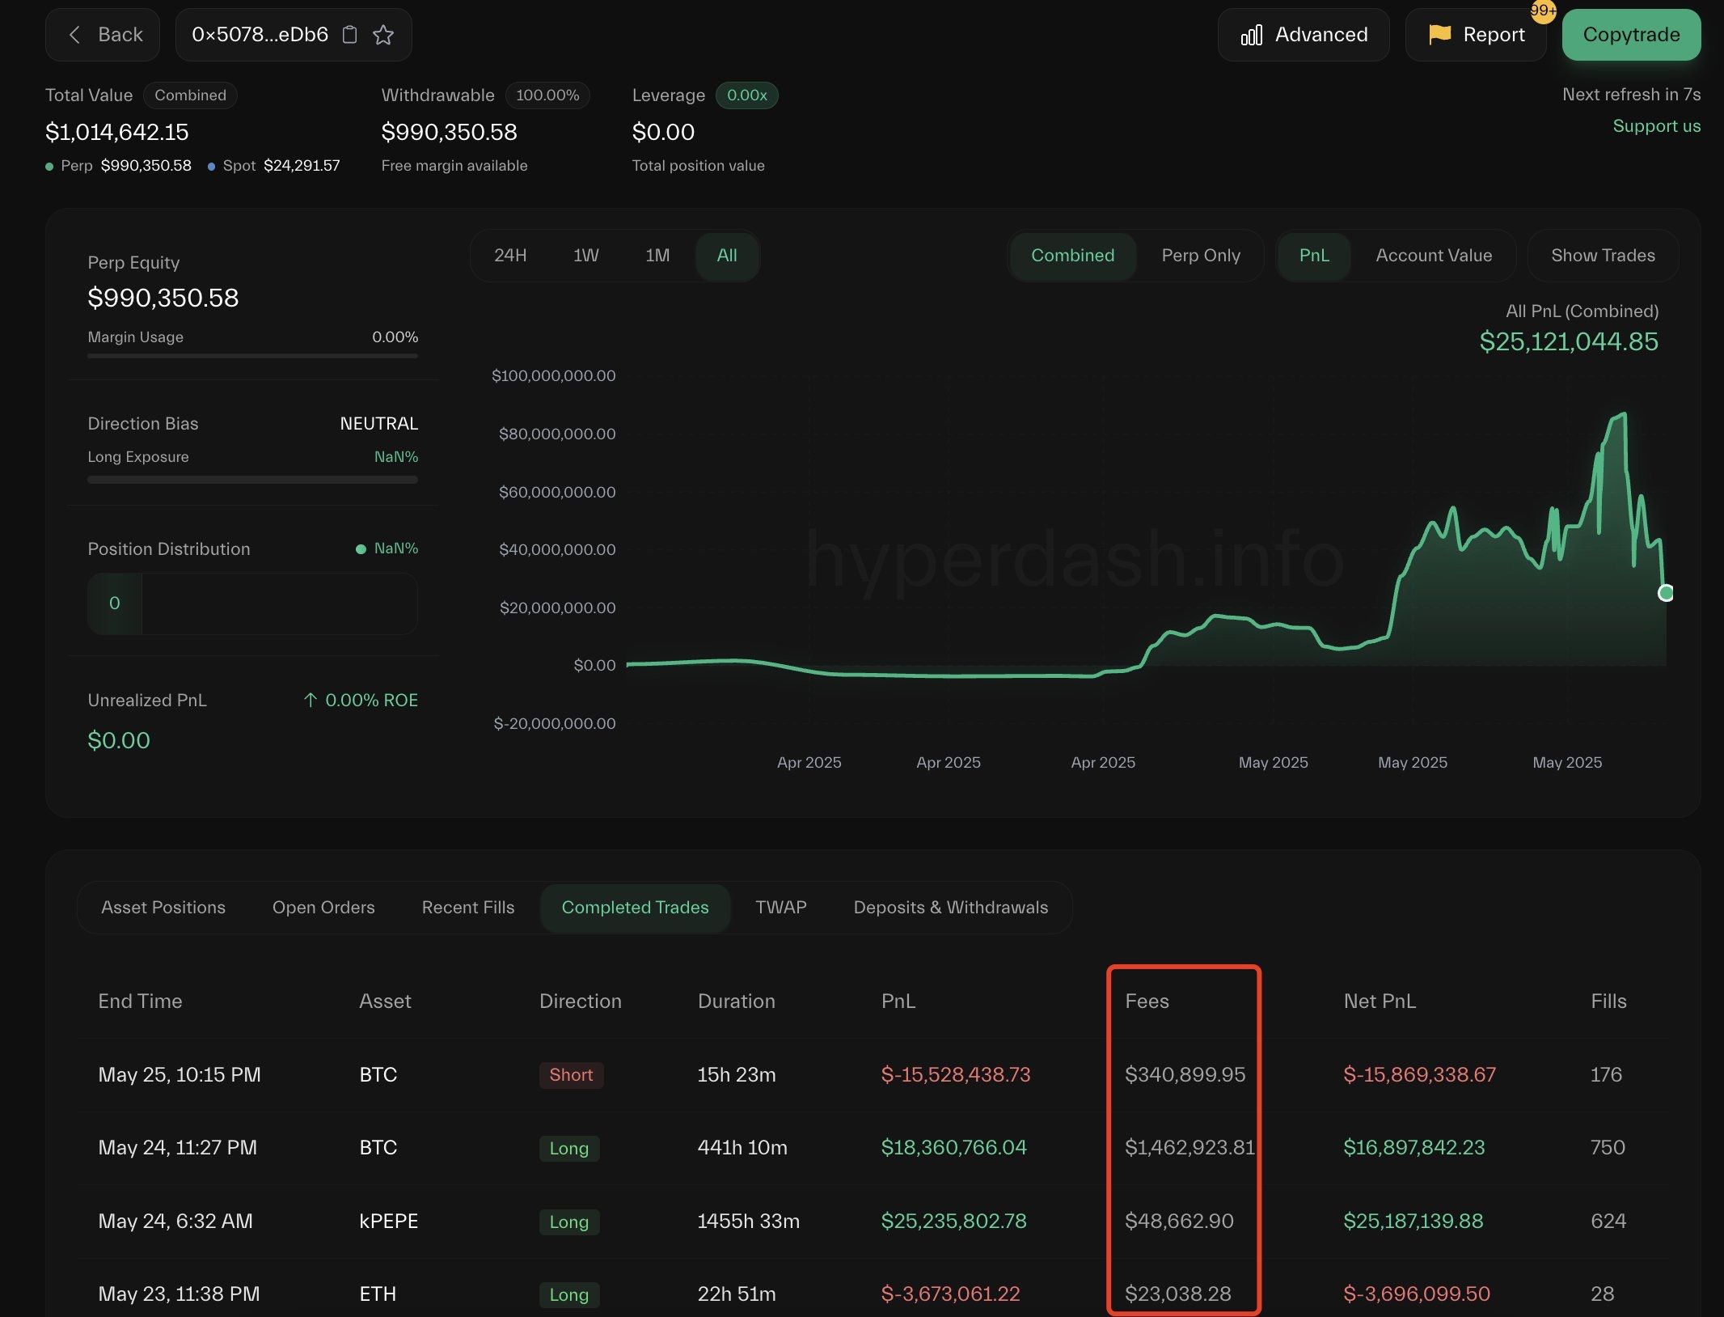
Task: Toggle Show Trades on chart
Action: pyautogui.click(x=1602, y=256)
